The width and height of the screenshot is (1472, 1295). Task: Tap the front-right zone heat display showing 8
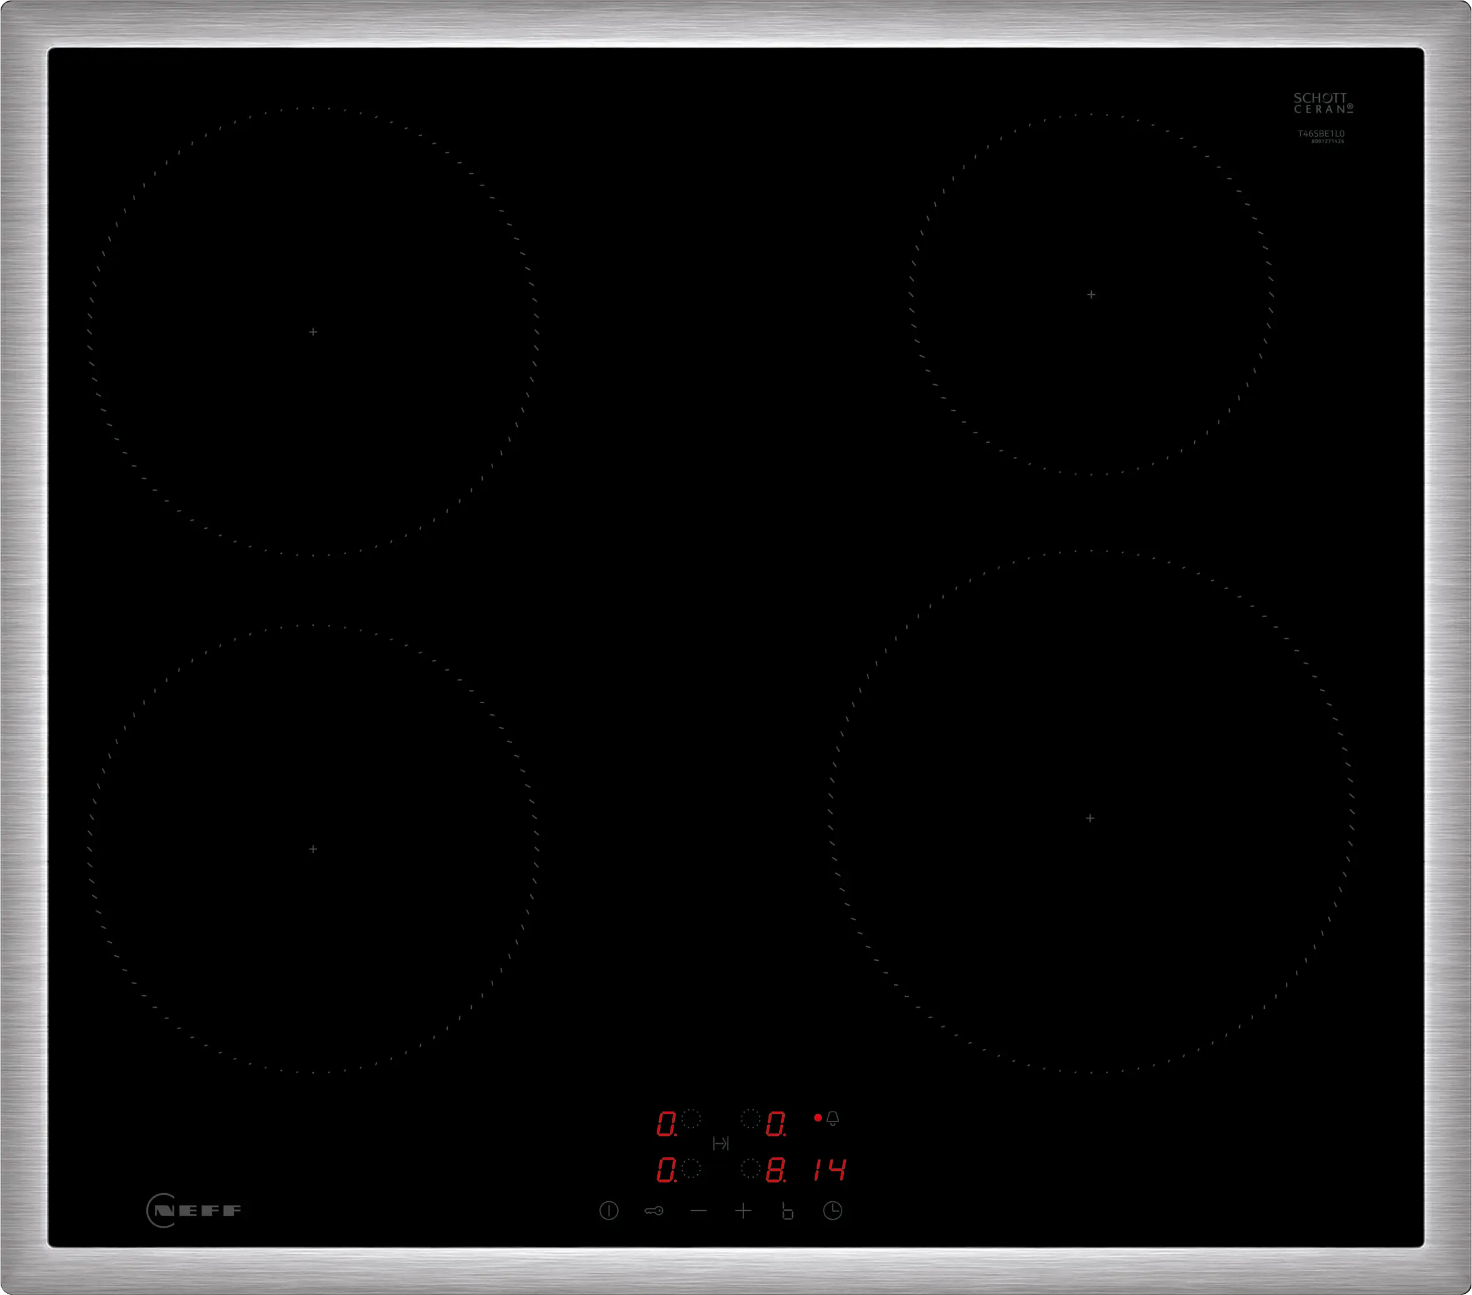[775, 1170]
